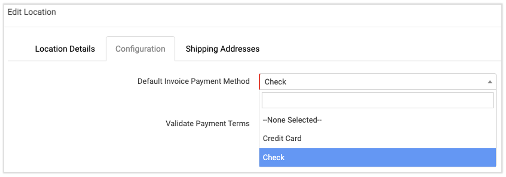The image size is (506, 177).
Task: Collapse the payment method dropdown arrow
Action: pos(490,82)
